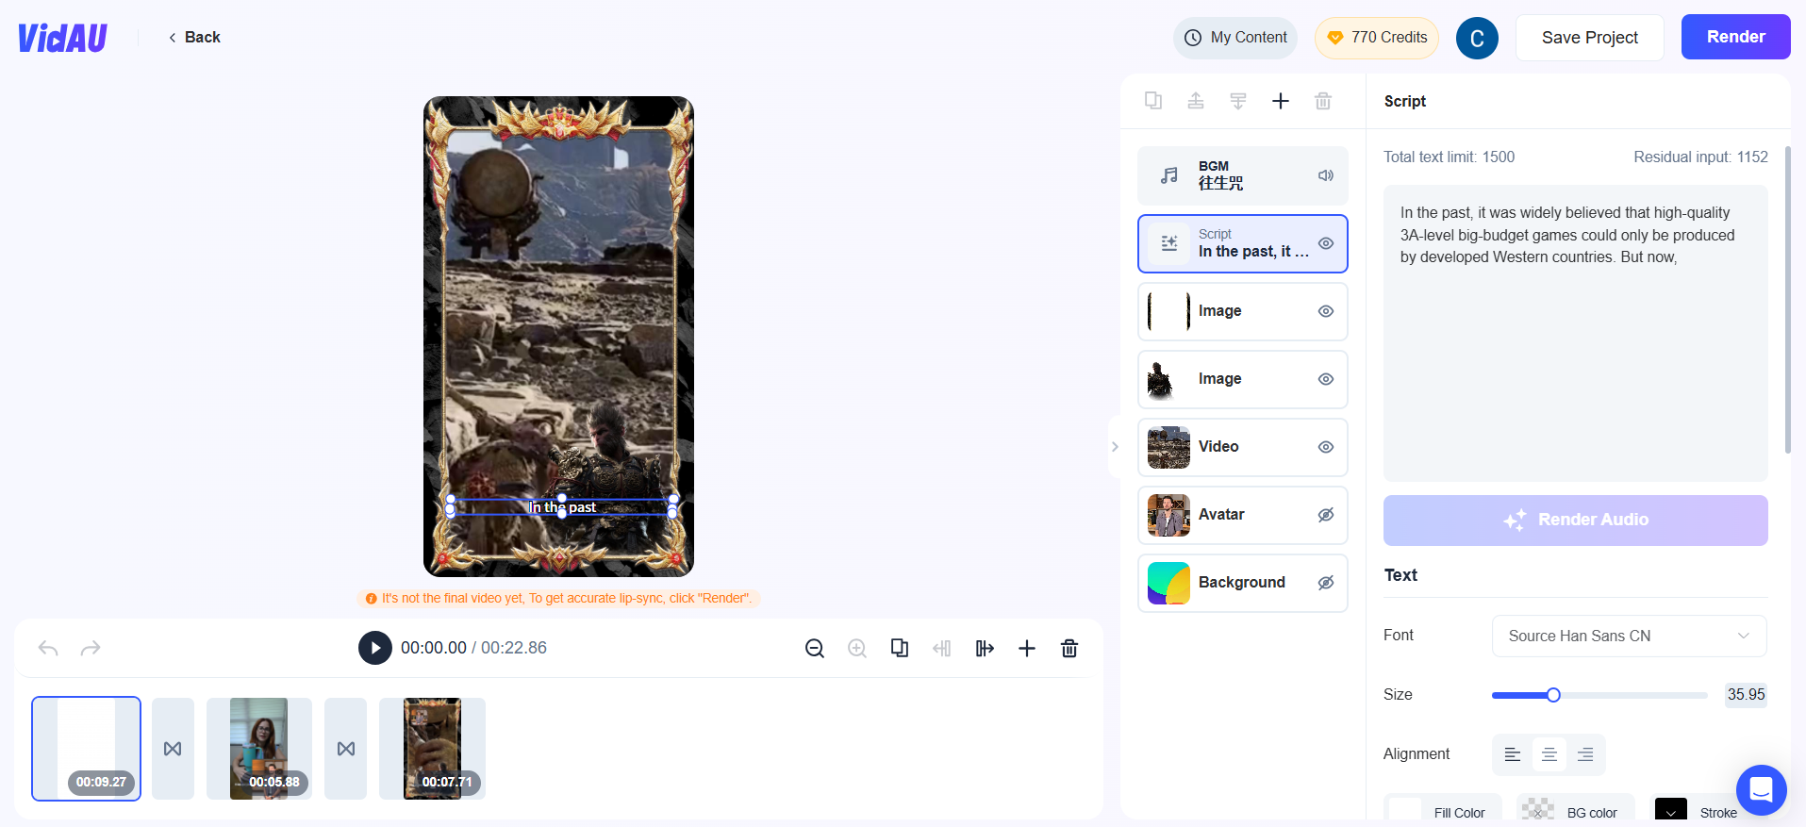Open the 770 Credits balance
Viewport: 1806px width, 827px height.
coord(1377,38)
